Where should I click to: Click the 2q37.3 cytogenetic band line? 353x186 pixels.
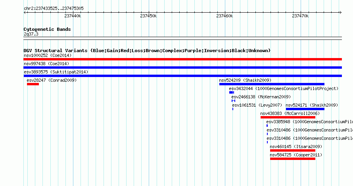coord(182,38)
